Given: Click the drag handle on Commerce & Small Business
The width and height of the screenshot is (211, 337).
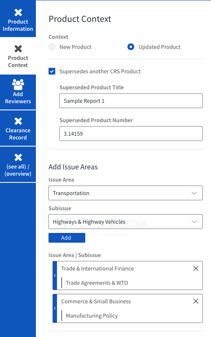Looking at the screenshot, I should 55,308.
